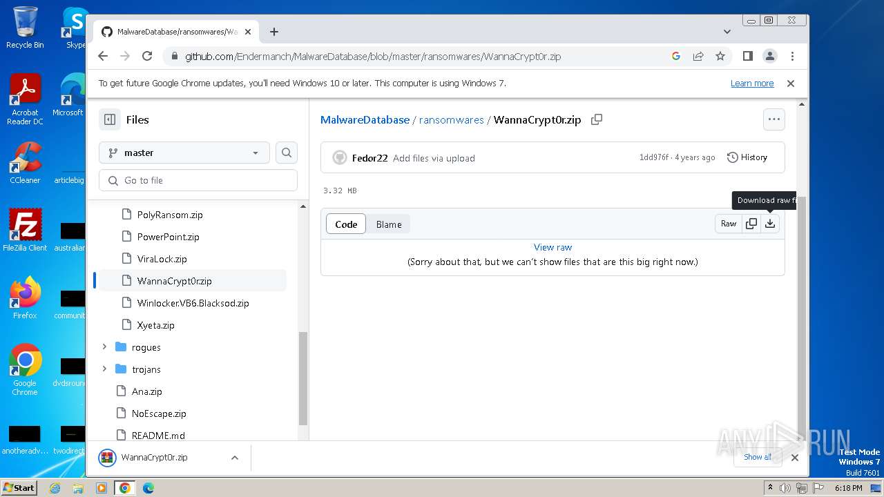Select Ana.zip in file tree
Viewport: 884px width, 497px height.
point(146,391)
